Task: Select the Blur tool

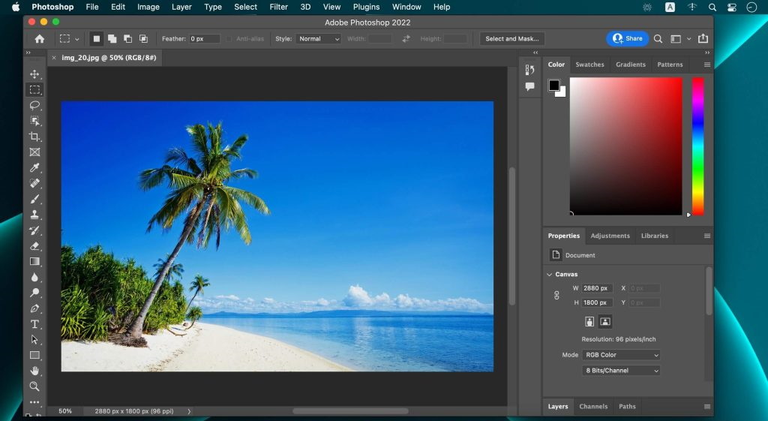Action: click(34, 277)
